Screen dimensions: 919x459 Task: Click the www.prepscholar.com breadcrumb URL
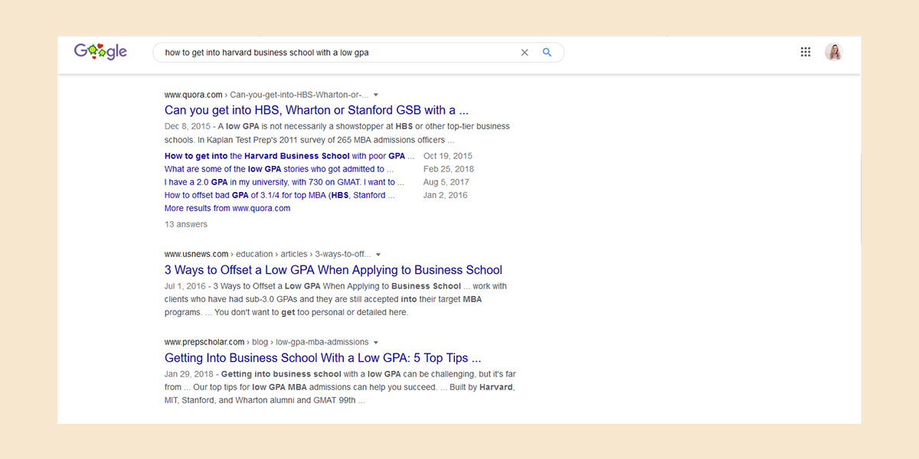click(267, 342)
